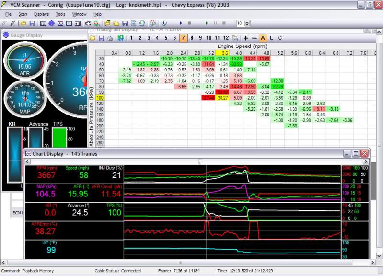This screenshot has height=276, width=383.
Task: Click the histogram print icon
Action: tap(110, 38)
